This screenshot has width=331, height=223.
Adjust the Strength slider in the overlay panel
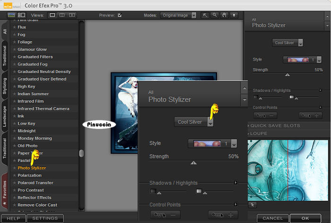pyautogui.click(x=193, y=162)
